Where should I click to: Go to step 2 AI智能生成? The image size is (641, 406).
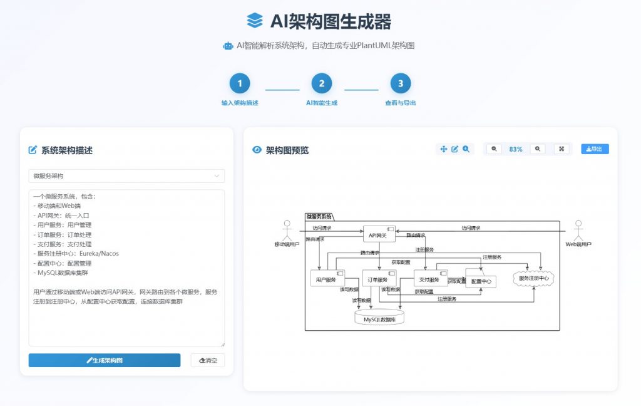[322, 83]
